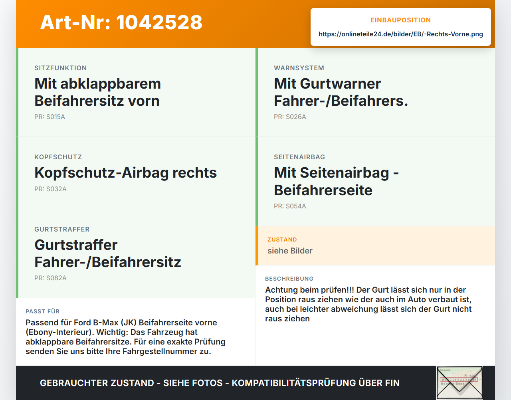511x400 pixels.
Task: Click the ZUSTAND label
Action: [x=282, y=240]
